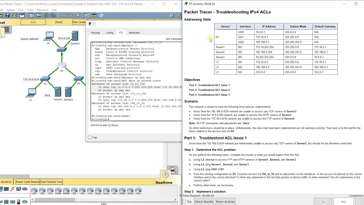364x205 pixels.
Task: Click 'Part 1: Troubleshoot ACL Issue 1' objective
Action: pos(209,85)
